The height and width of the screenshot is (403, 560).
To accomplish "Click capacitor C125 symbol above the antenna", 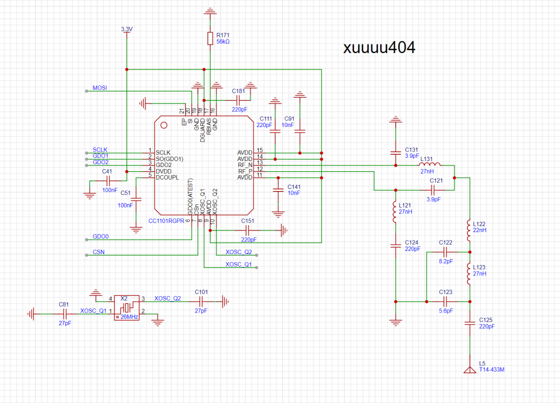I will (469, 323).
